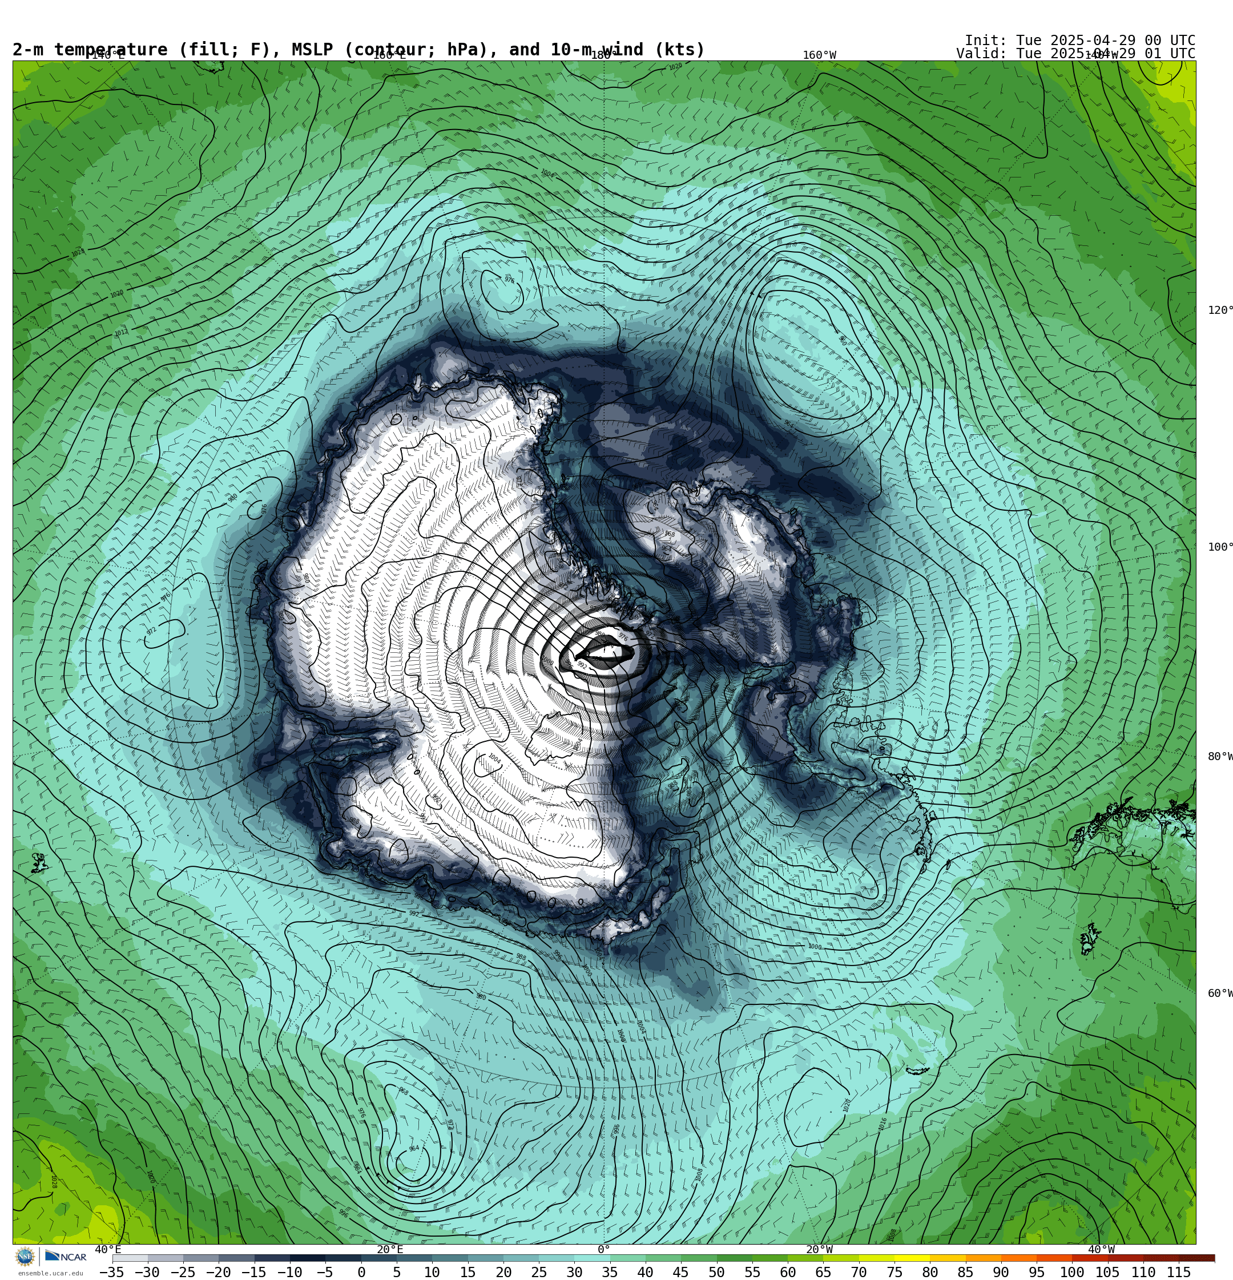Click the NSF logo emblem

(25, 1257)
